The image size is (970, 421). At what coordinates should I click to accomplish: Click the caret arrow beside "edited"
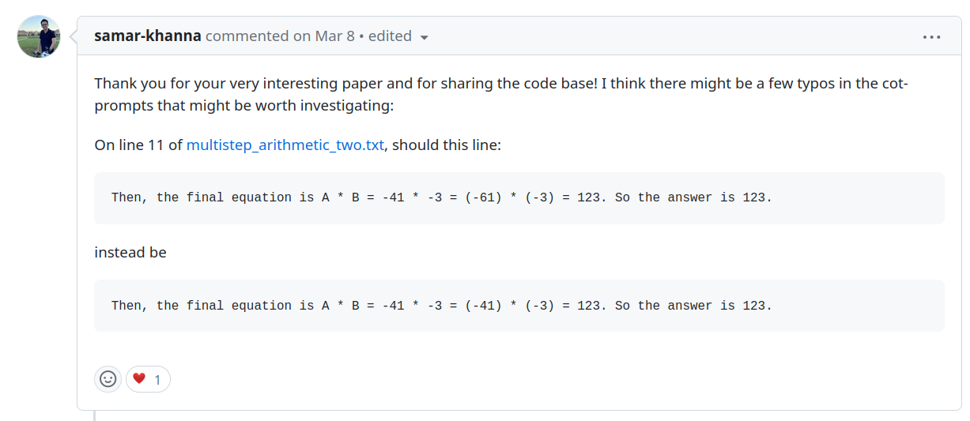pyautogui.click(x=425, y=37)
